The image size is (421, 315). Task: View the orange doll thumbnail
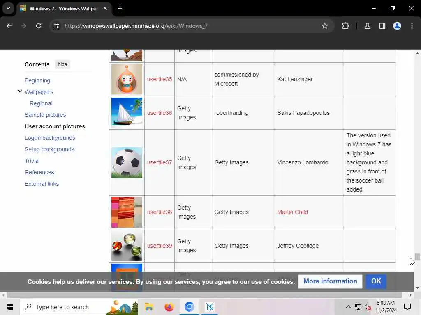(x=127, y=79)
